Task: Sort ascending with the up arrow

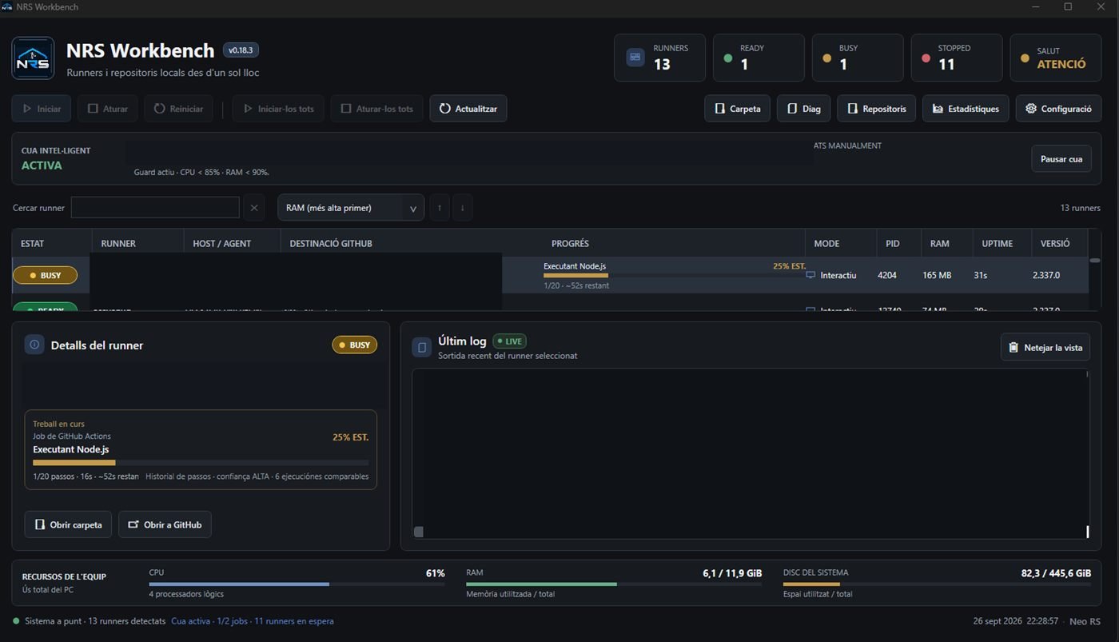Action: (x=439, y=208)
